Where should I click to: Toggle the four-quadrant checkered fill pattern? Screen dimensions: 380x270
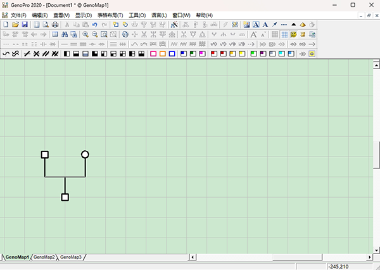pos(123,54)
